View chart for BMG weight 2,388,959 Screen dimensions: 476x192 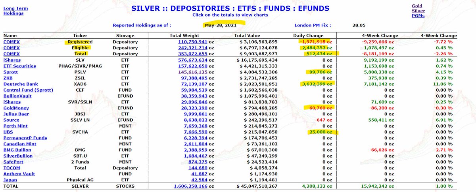click(196, 150)
